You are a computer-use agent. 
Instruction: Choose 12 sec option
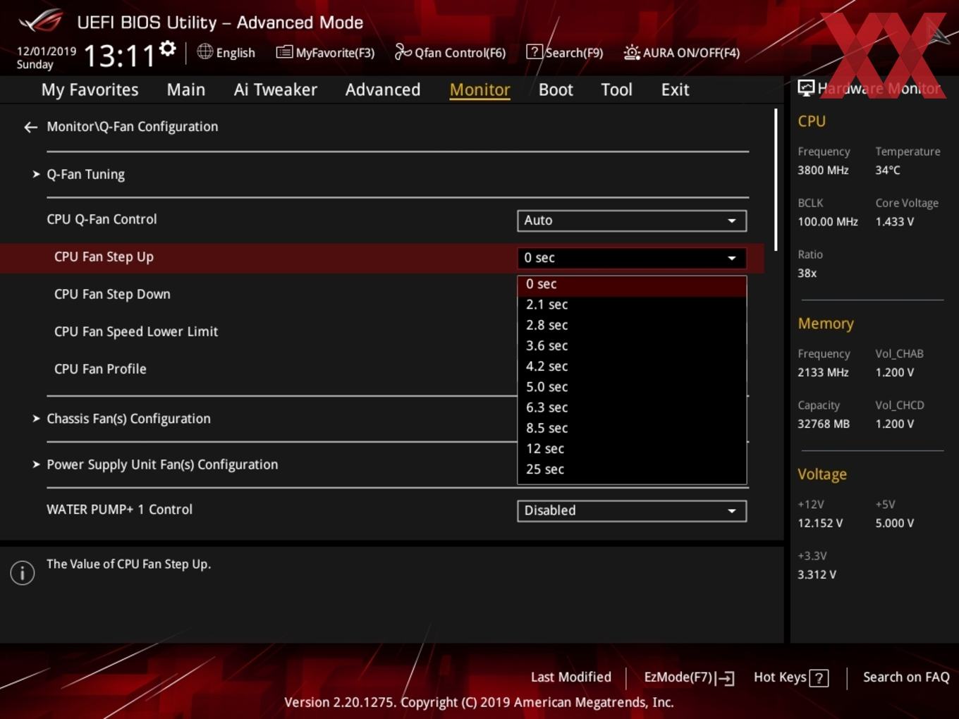(632, 448)
